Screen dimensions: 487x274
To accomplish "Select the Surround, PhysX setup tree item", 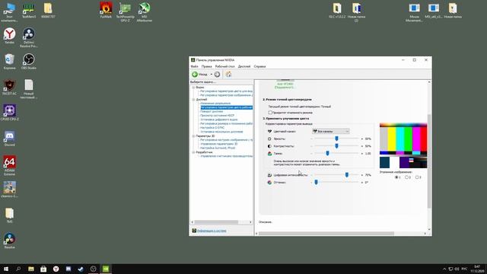I will click(218, 148).
